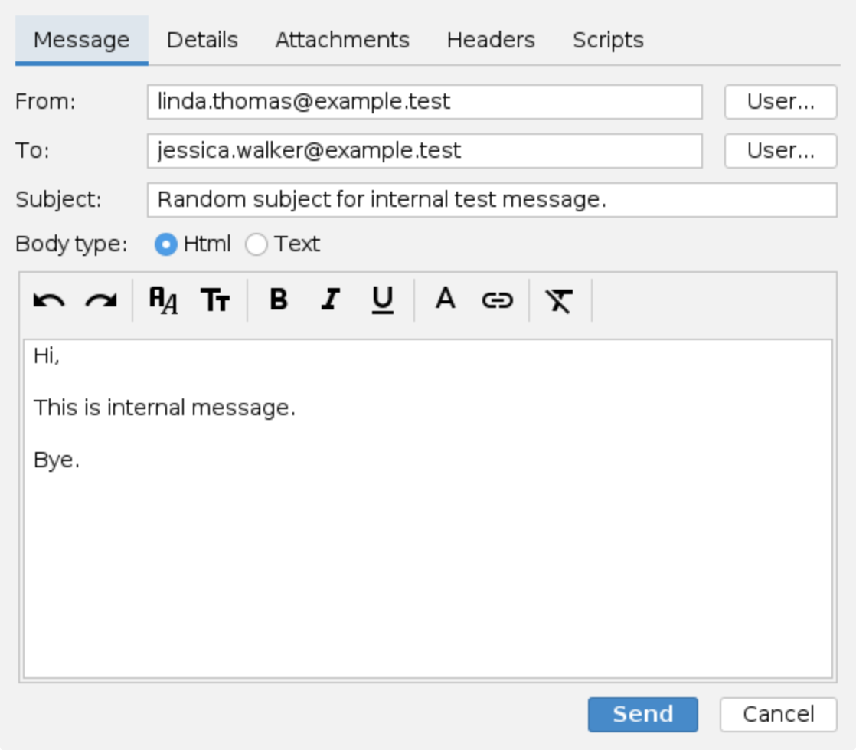Choose a To user via User... button

[x=781, y=151]
